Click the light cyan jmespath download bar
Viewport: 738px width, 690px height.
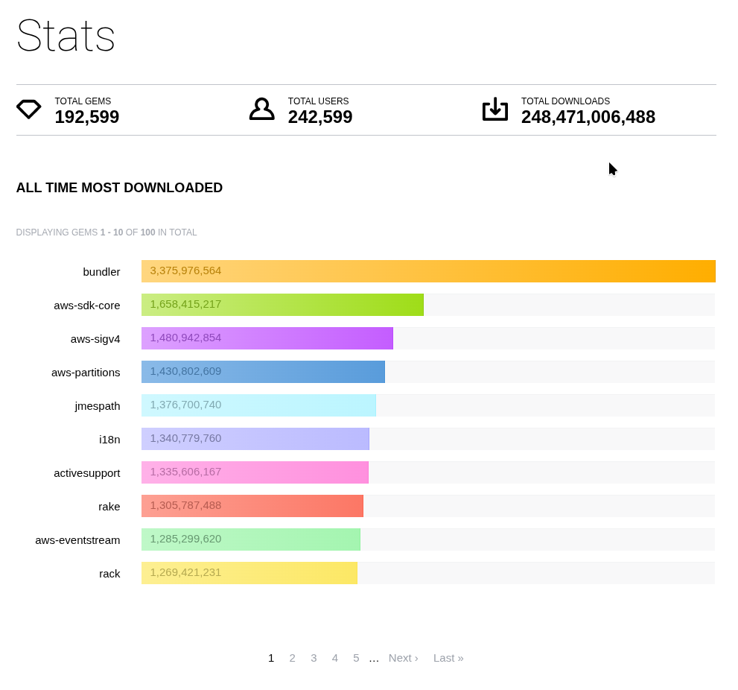point(259,405)
